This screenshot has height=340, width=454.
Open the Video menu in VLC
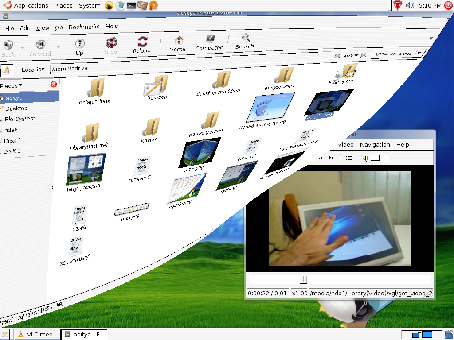346,145
